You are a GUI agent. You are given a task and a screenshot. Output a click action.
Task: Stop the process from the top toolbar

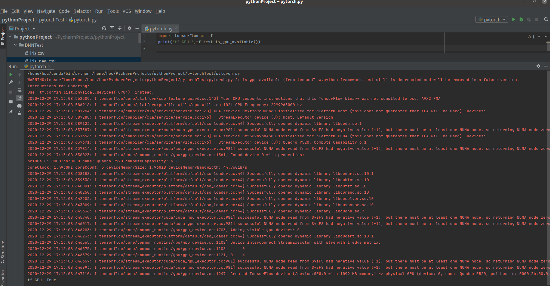click(537, 19)
